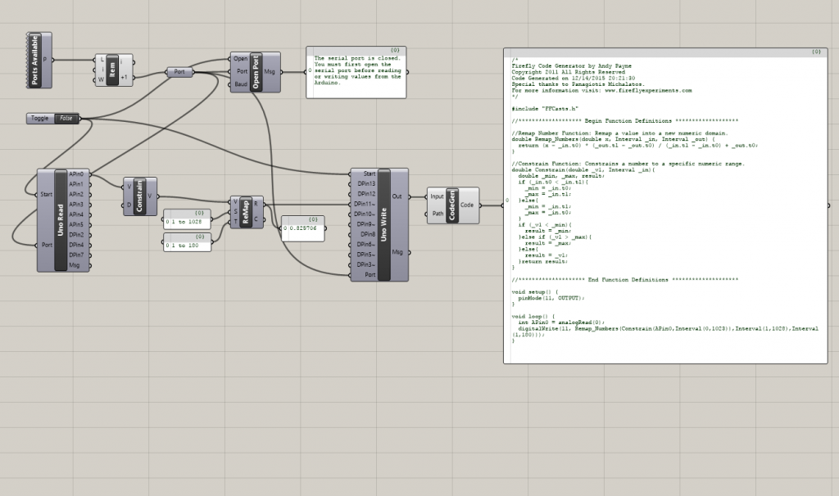Screen dimensions: 839x496
Task: Select the ReMap component
Action: (x=245, y=211)
